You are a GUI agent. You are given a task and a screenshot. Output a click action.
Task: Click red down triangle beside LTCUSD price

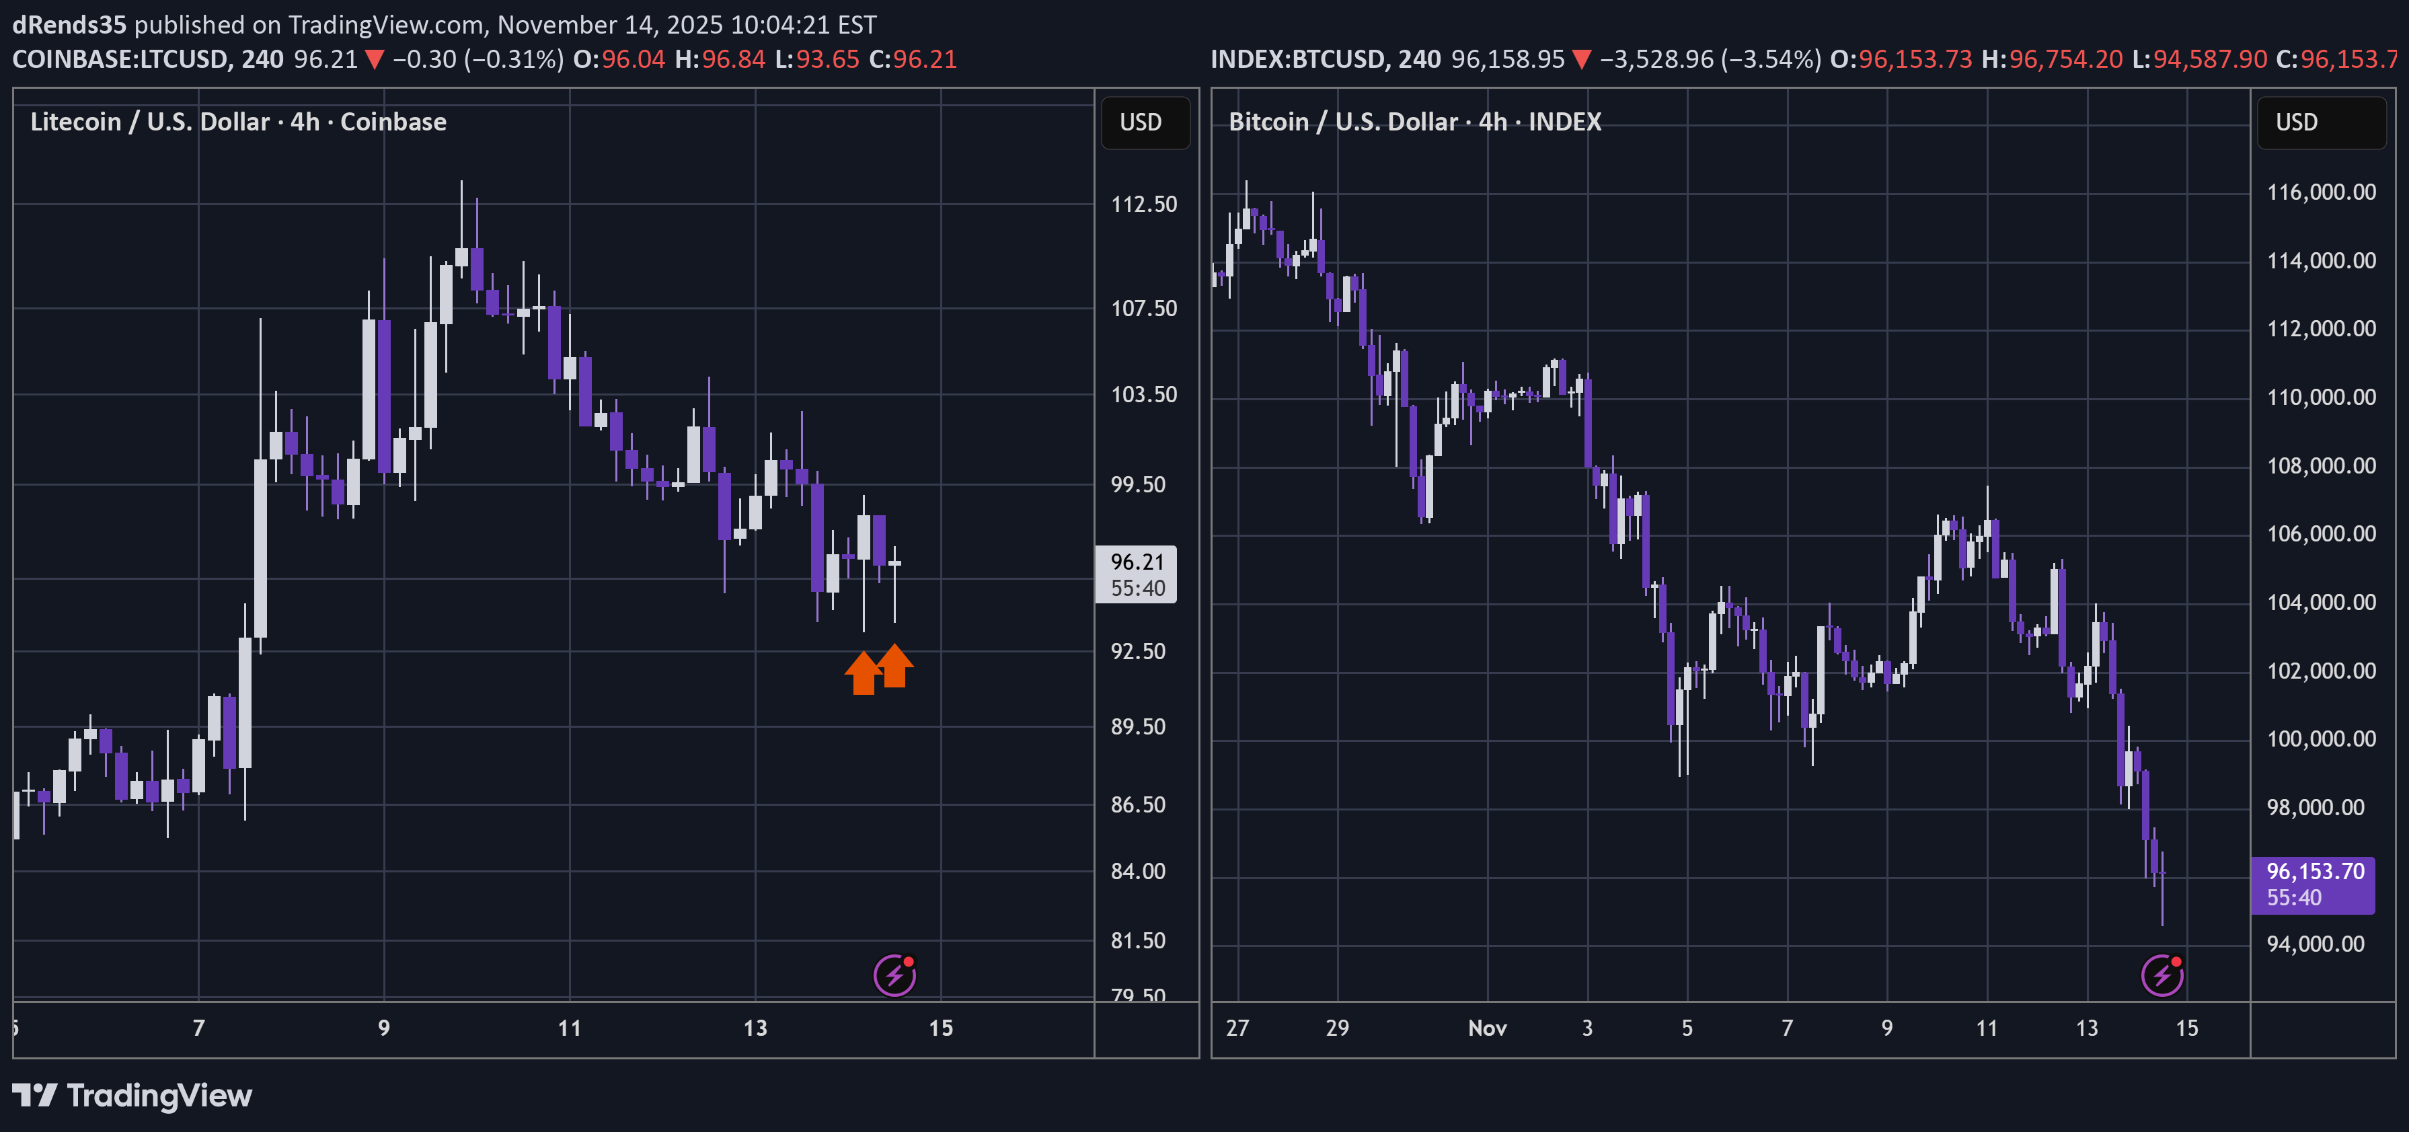coord(375,60)
